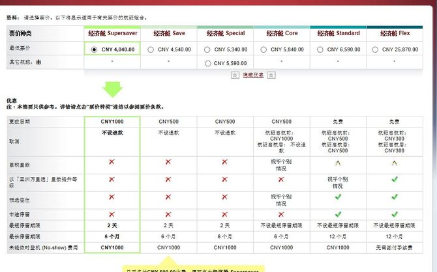Open the 经济舱 Standard fare type
437x272 pixels.
tap(339, 33)
